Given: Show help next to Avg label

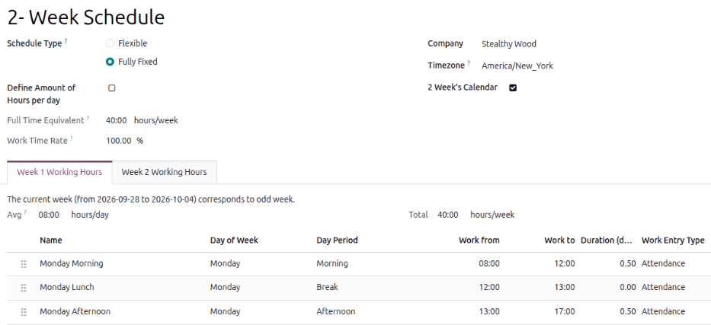Looking at the screenshot, I should click(x=25, y=212).
